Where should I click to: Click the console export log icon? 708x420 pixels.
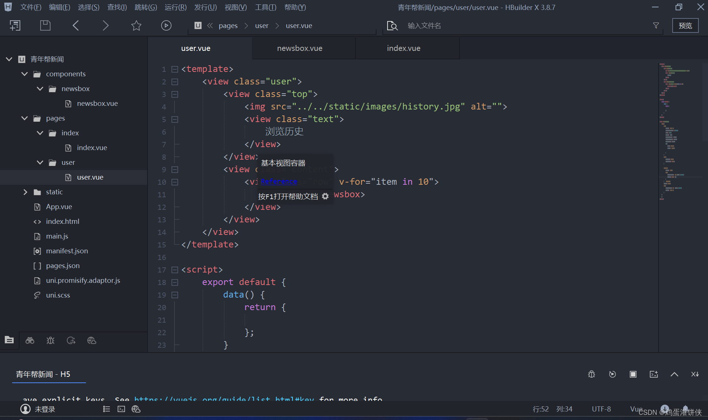pyautogui.click(x=654, y=374)
